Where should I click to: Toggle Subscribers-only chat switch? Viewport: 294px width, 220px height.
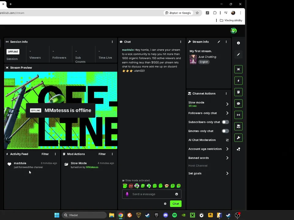click(x=225, y=122)
